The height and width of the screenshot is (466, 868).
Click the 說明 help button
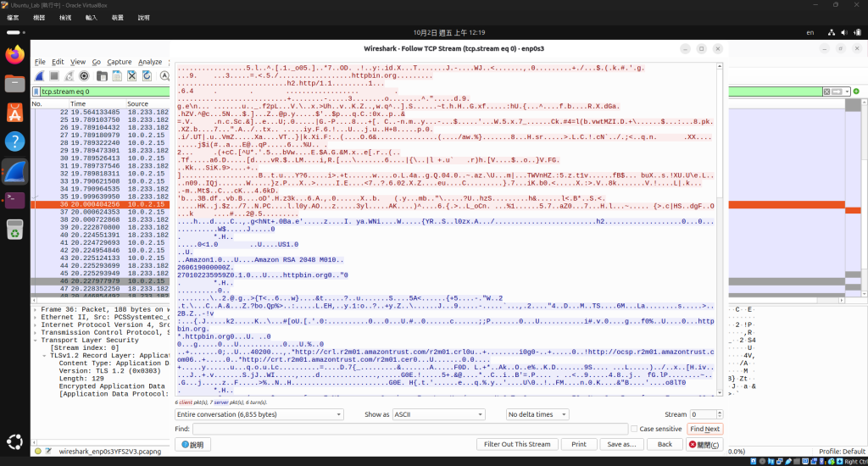point(192,445)
